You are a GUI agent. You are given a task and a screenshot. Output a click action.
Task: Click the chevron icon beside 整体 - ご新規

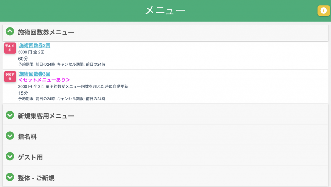pyautogui.click(x=10, y=177)
